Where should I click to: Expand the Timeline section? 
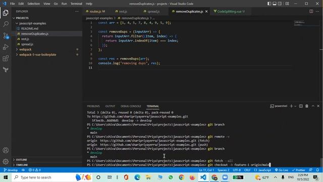(x=47, y=165)
